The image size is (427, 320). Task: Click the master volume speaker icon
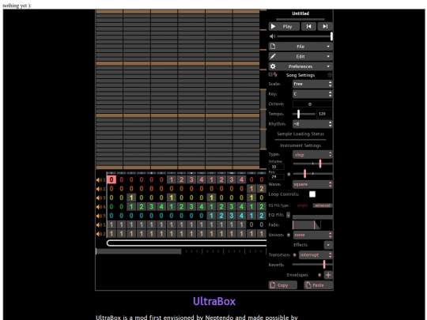(x=272, y=36)
